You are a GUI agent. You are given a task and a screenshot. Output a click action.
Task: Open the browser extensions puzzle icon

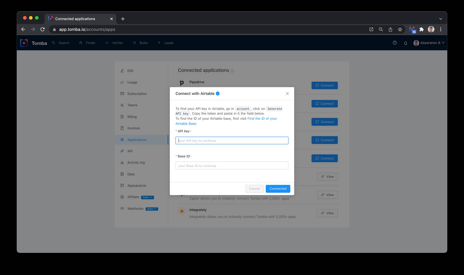(x=421, y=29)
